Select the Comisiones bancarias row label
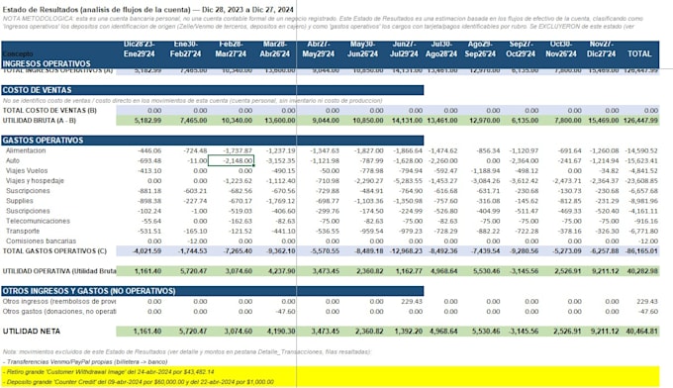The width and height of the screenshot is (673, 388). tap(41, 242)
